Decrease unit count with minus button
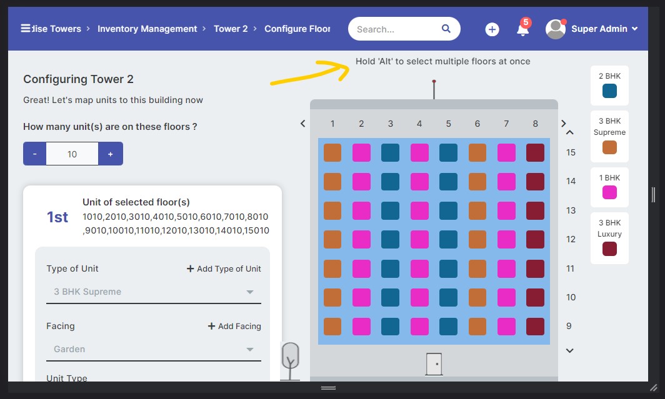Viewport: 665px width, 399px height. pyautogui.click(x=34, y=154)
